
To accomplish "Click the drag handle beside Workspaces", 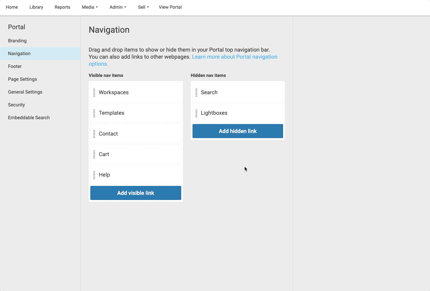I will 94,92.
